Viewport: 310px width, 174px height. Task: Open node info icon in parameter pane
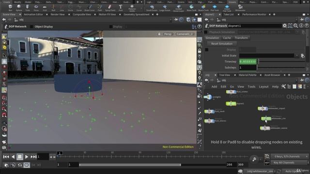pyautogui.click(x=301, y=26)
